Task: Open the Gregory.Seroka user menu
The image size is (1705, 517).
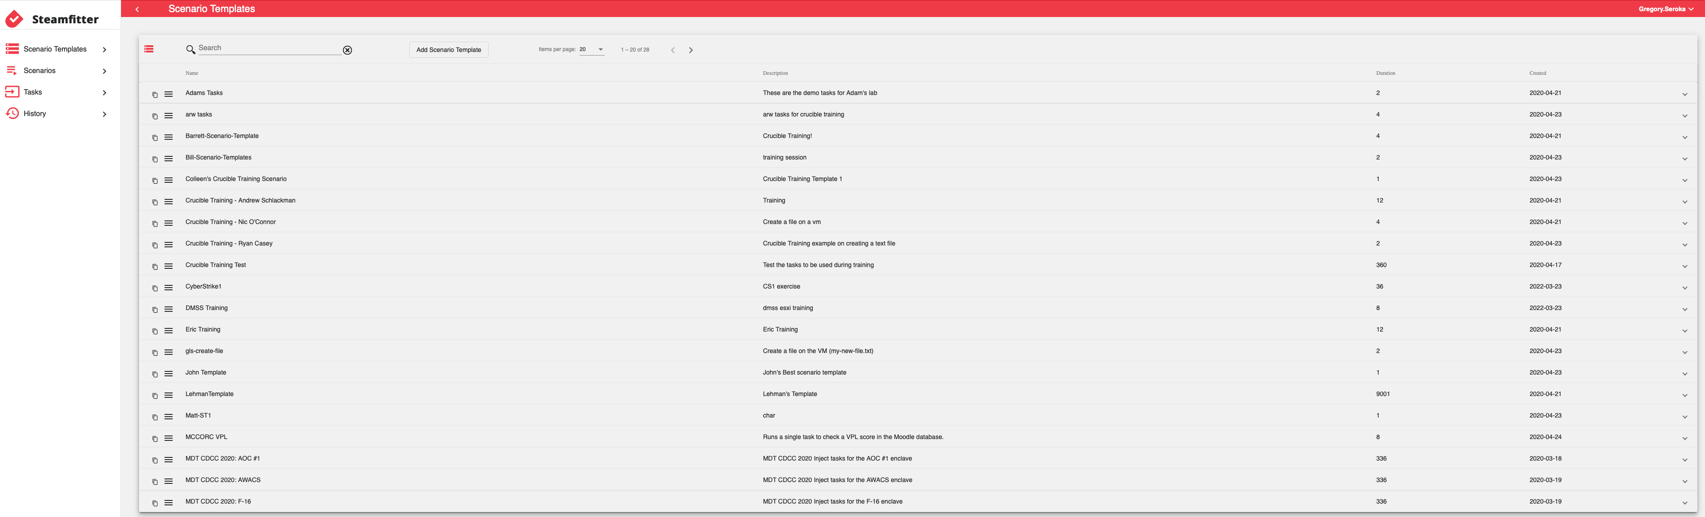Action: 1664,9
